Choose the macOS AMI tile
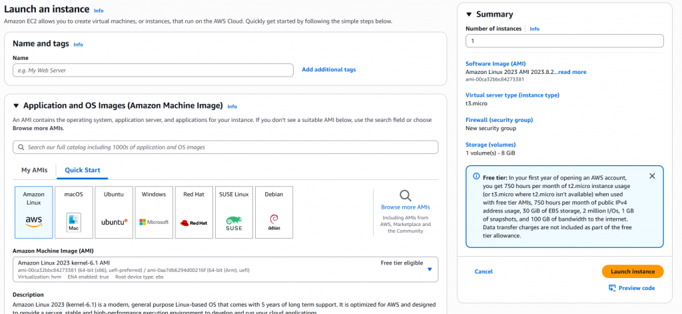 74,212
